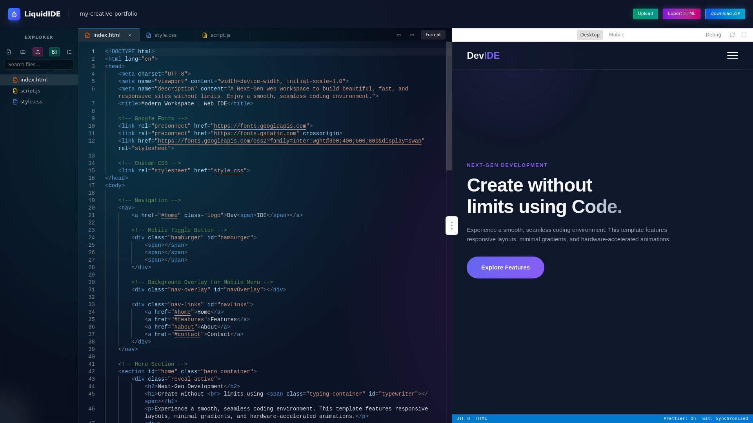753x423 pixels.
Task: Open the preview in fullscreen
Action: (x=744, y=35)
